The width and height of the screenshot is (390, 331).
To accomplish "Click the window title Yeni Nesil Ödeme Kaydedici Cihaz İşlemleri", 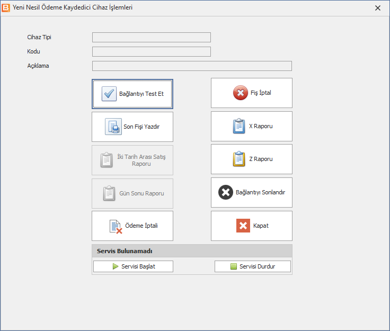I will coord(73,7).
